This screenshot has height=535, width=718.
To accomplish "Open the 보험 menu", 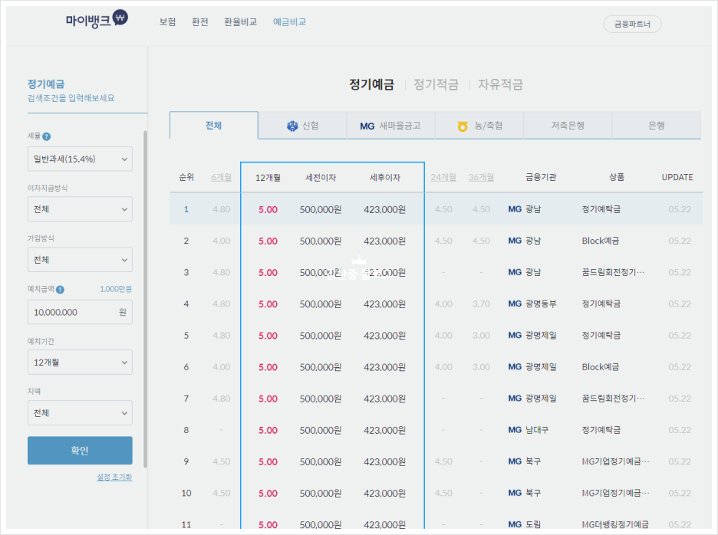I will pos(167,22).
